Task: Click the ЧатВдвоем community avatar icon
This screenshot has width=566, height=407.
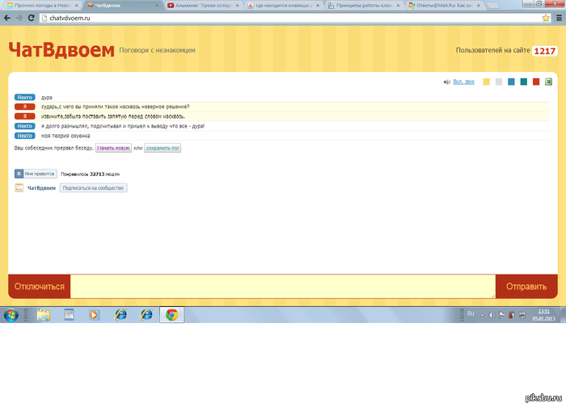Action: (x=19, y=188)
